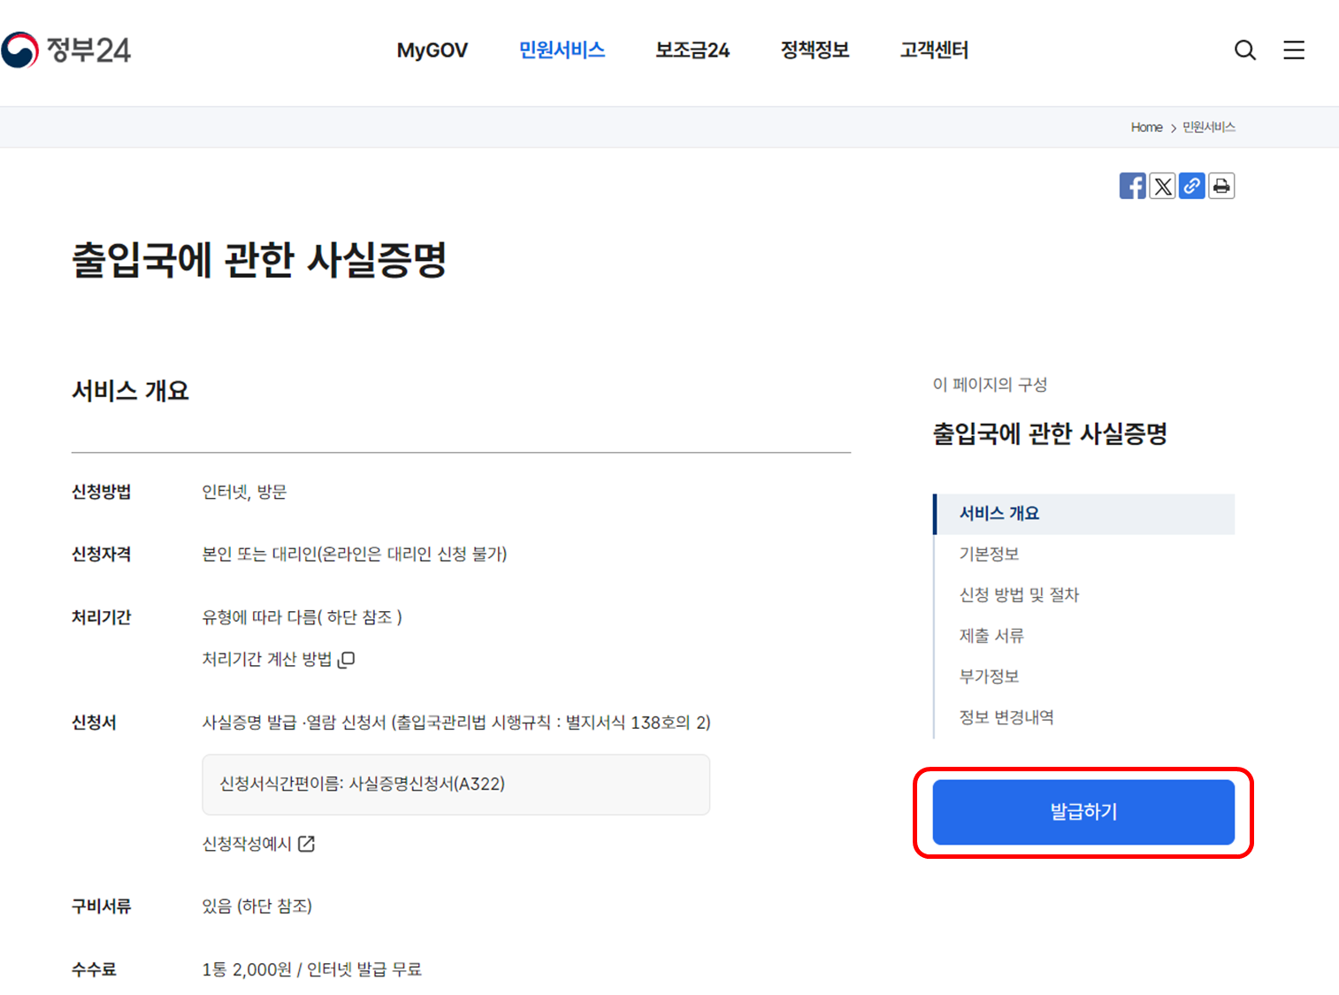Screen dimensions: 1339x995
Task: Open the hamburger menu
Action: click(1294, 50)
